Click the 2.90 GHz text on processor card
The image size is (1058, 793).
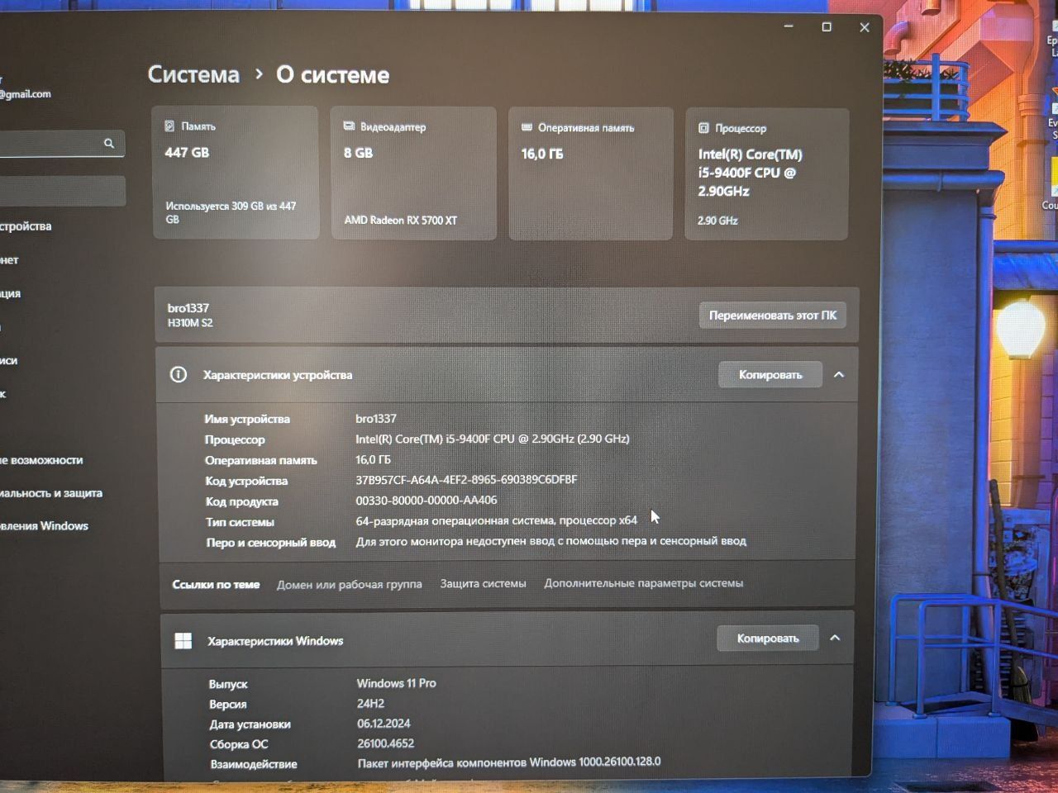pos(717,221)
